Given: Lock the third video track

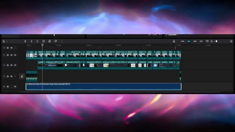Looking at the screenshot, I should (x=8, y=76).
